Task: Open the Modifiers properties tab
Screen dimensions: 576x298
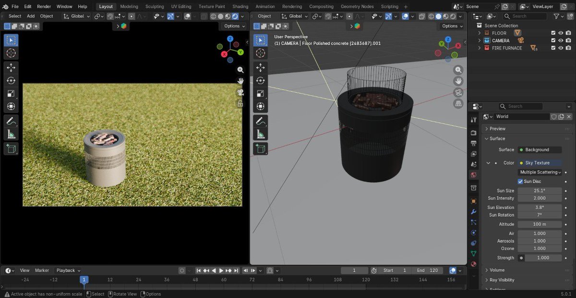Action: tap(474, 211)
